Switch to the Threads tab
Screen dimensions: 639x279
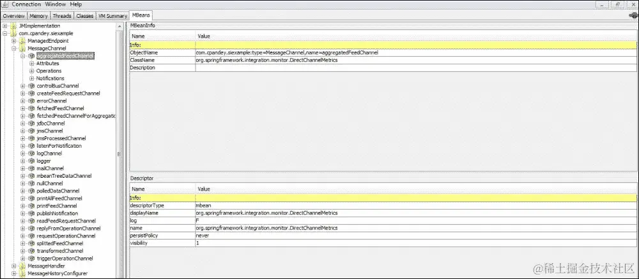click(62, 16)
